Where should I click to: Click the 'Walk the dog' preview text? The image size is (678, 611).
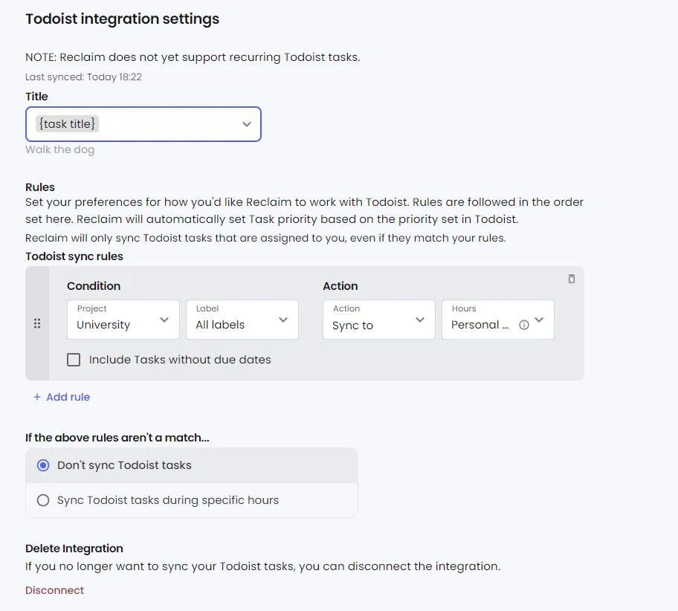coord(59,149)
